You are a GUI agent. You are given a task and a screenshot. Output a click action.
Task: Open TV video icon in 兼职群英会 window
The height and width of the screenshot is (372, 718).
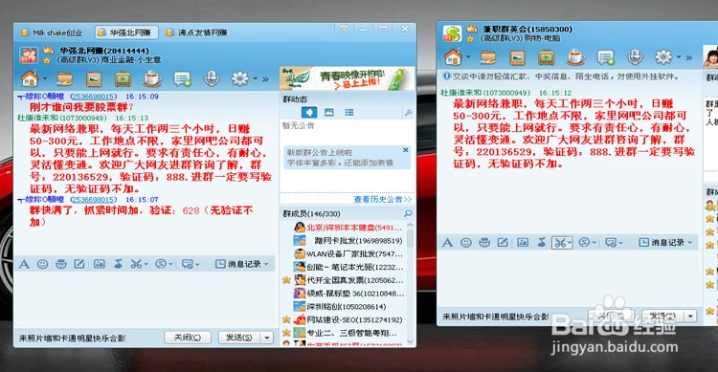pyautogui.click(x=547, y=57)
